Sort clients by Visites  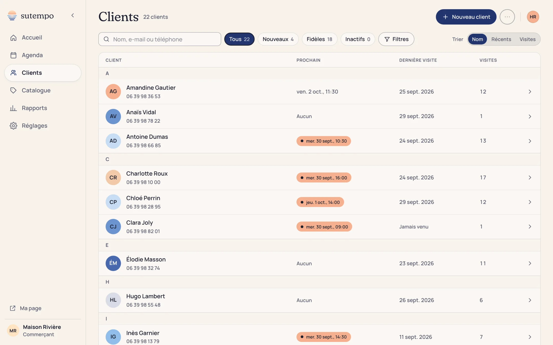tap(527, 39)
